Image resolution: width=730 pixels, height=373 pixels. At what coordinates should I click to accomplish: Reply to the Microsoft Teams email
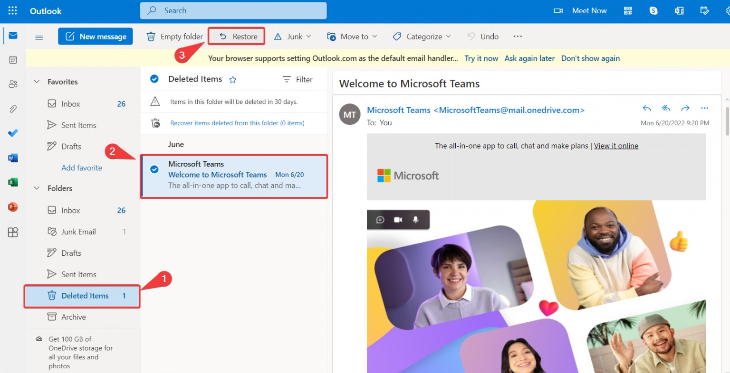[647, 108]
